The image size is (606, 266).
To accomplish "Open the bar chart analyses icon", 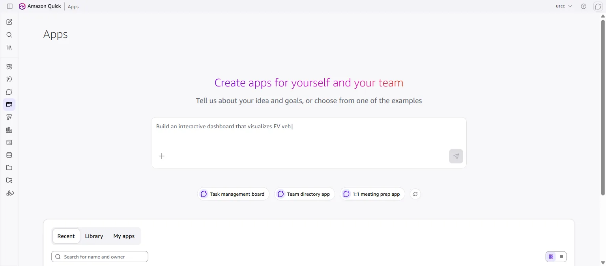I will pyautogui.click(x=9, y=130).
